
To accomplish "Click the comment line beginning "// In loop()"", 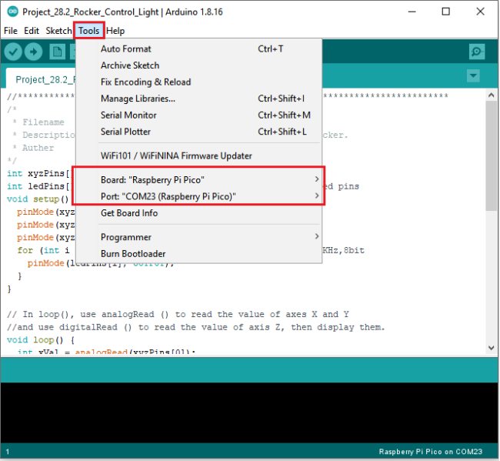I will tap(178, 314).
